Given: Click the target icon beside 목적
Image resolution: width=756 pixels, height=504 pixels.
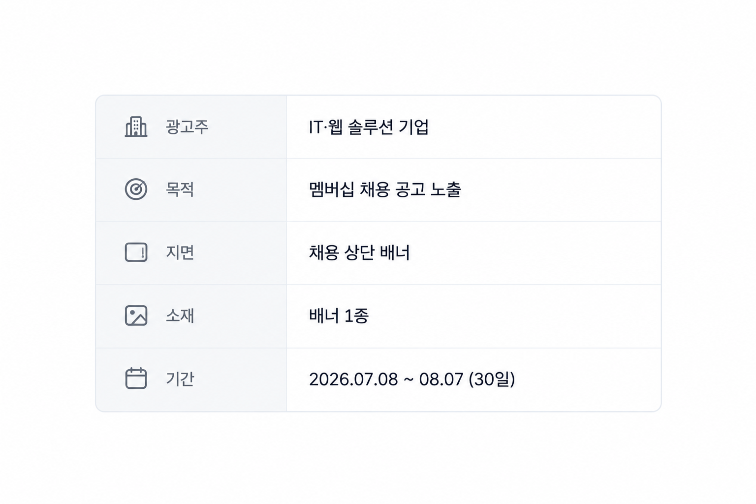Looking at the screenshot, I should 136,189.
